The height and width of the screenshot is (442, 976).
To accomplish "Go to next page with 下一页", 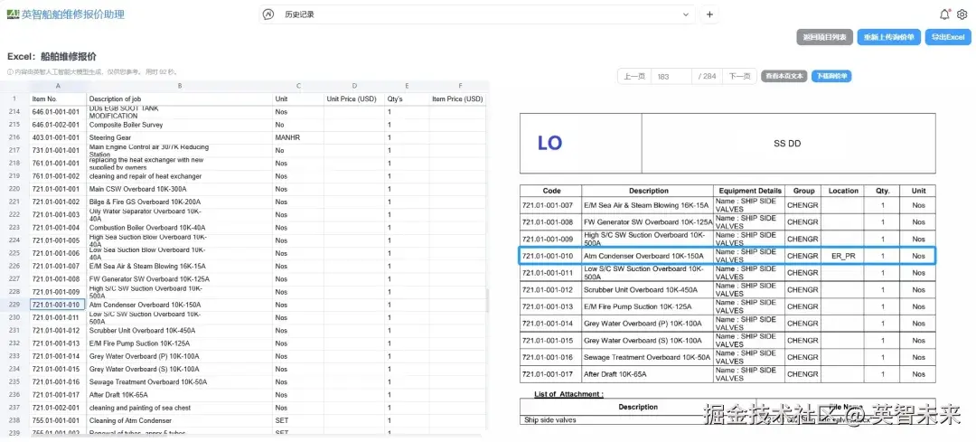I will [x=739, y=77].
